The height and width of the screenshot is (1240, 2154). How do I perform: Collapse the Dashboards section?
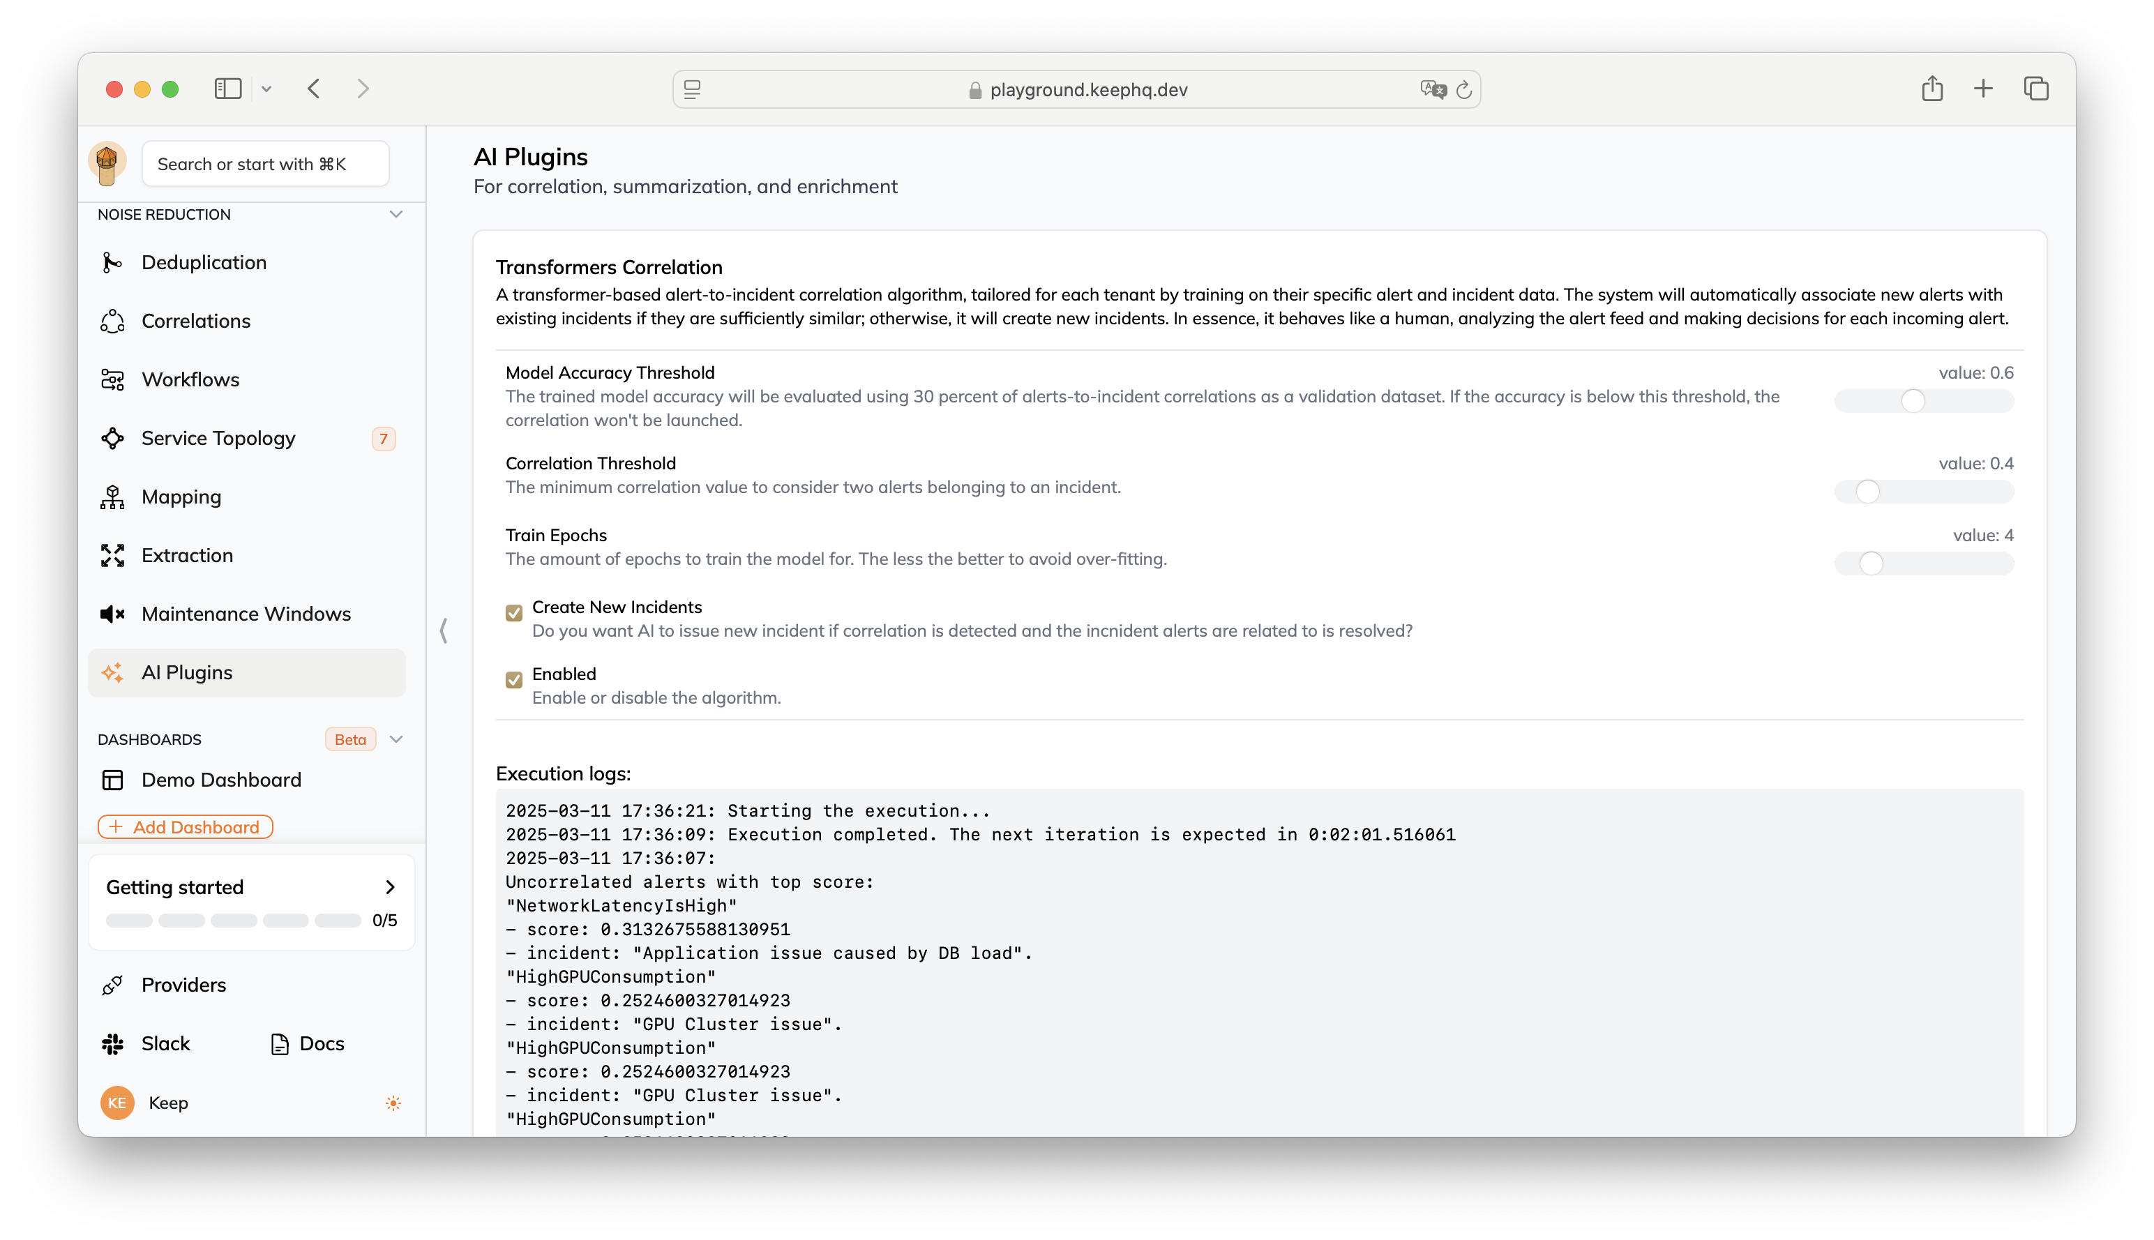pos(396,739)
